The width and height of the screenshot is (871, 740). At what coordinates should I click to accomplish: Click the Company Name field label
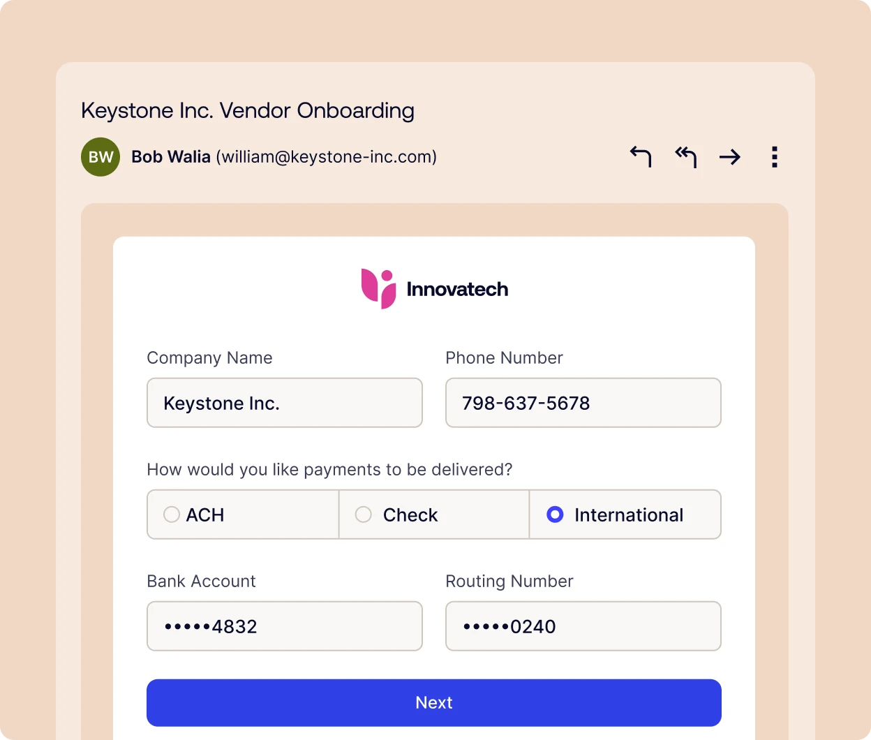pos(209,358)
